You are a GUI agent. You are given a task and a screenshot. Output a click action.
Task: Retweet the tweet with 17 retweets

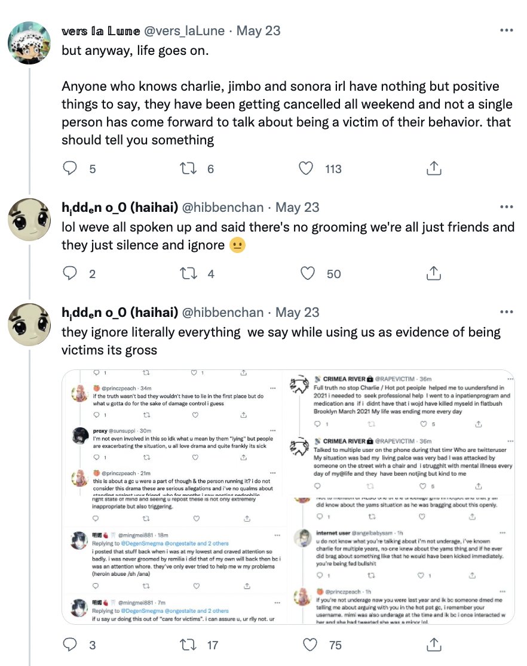(188, 645)
